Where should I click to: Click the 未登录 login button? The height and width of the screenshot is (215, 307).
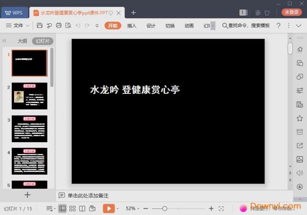click(291, 12)
